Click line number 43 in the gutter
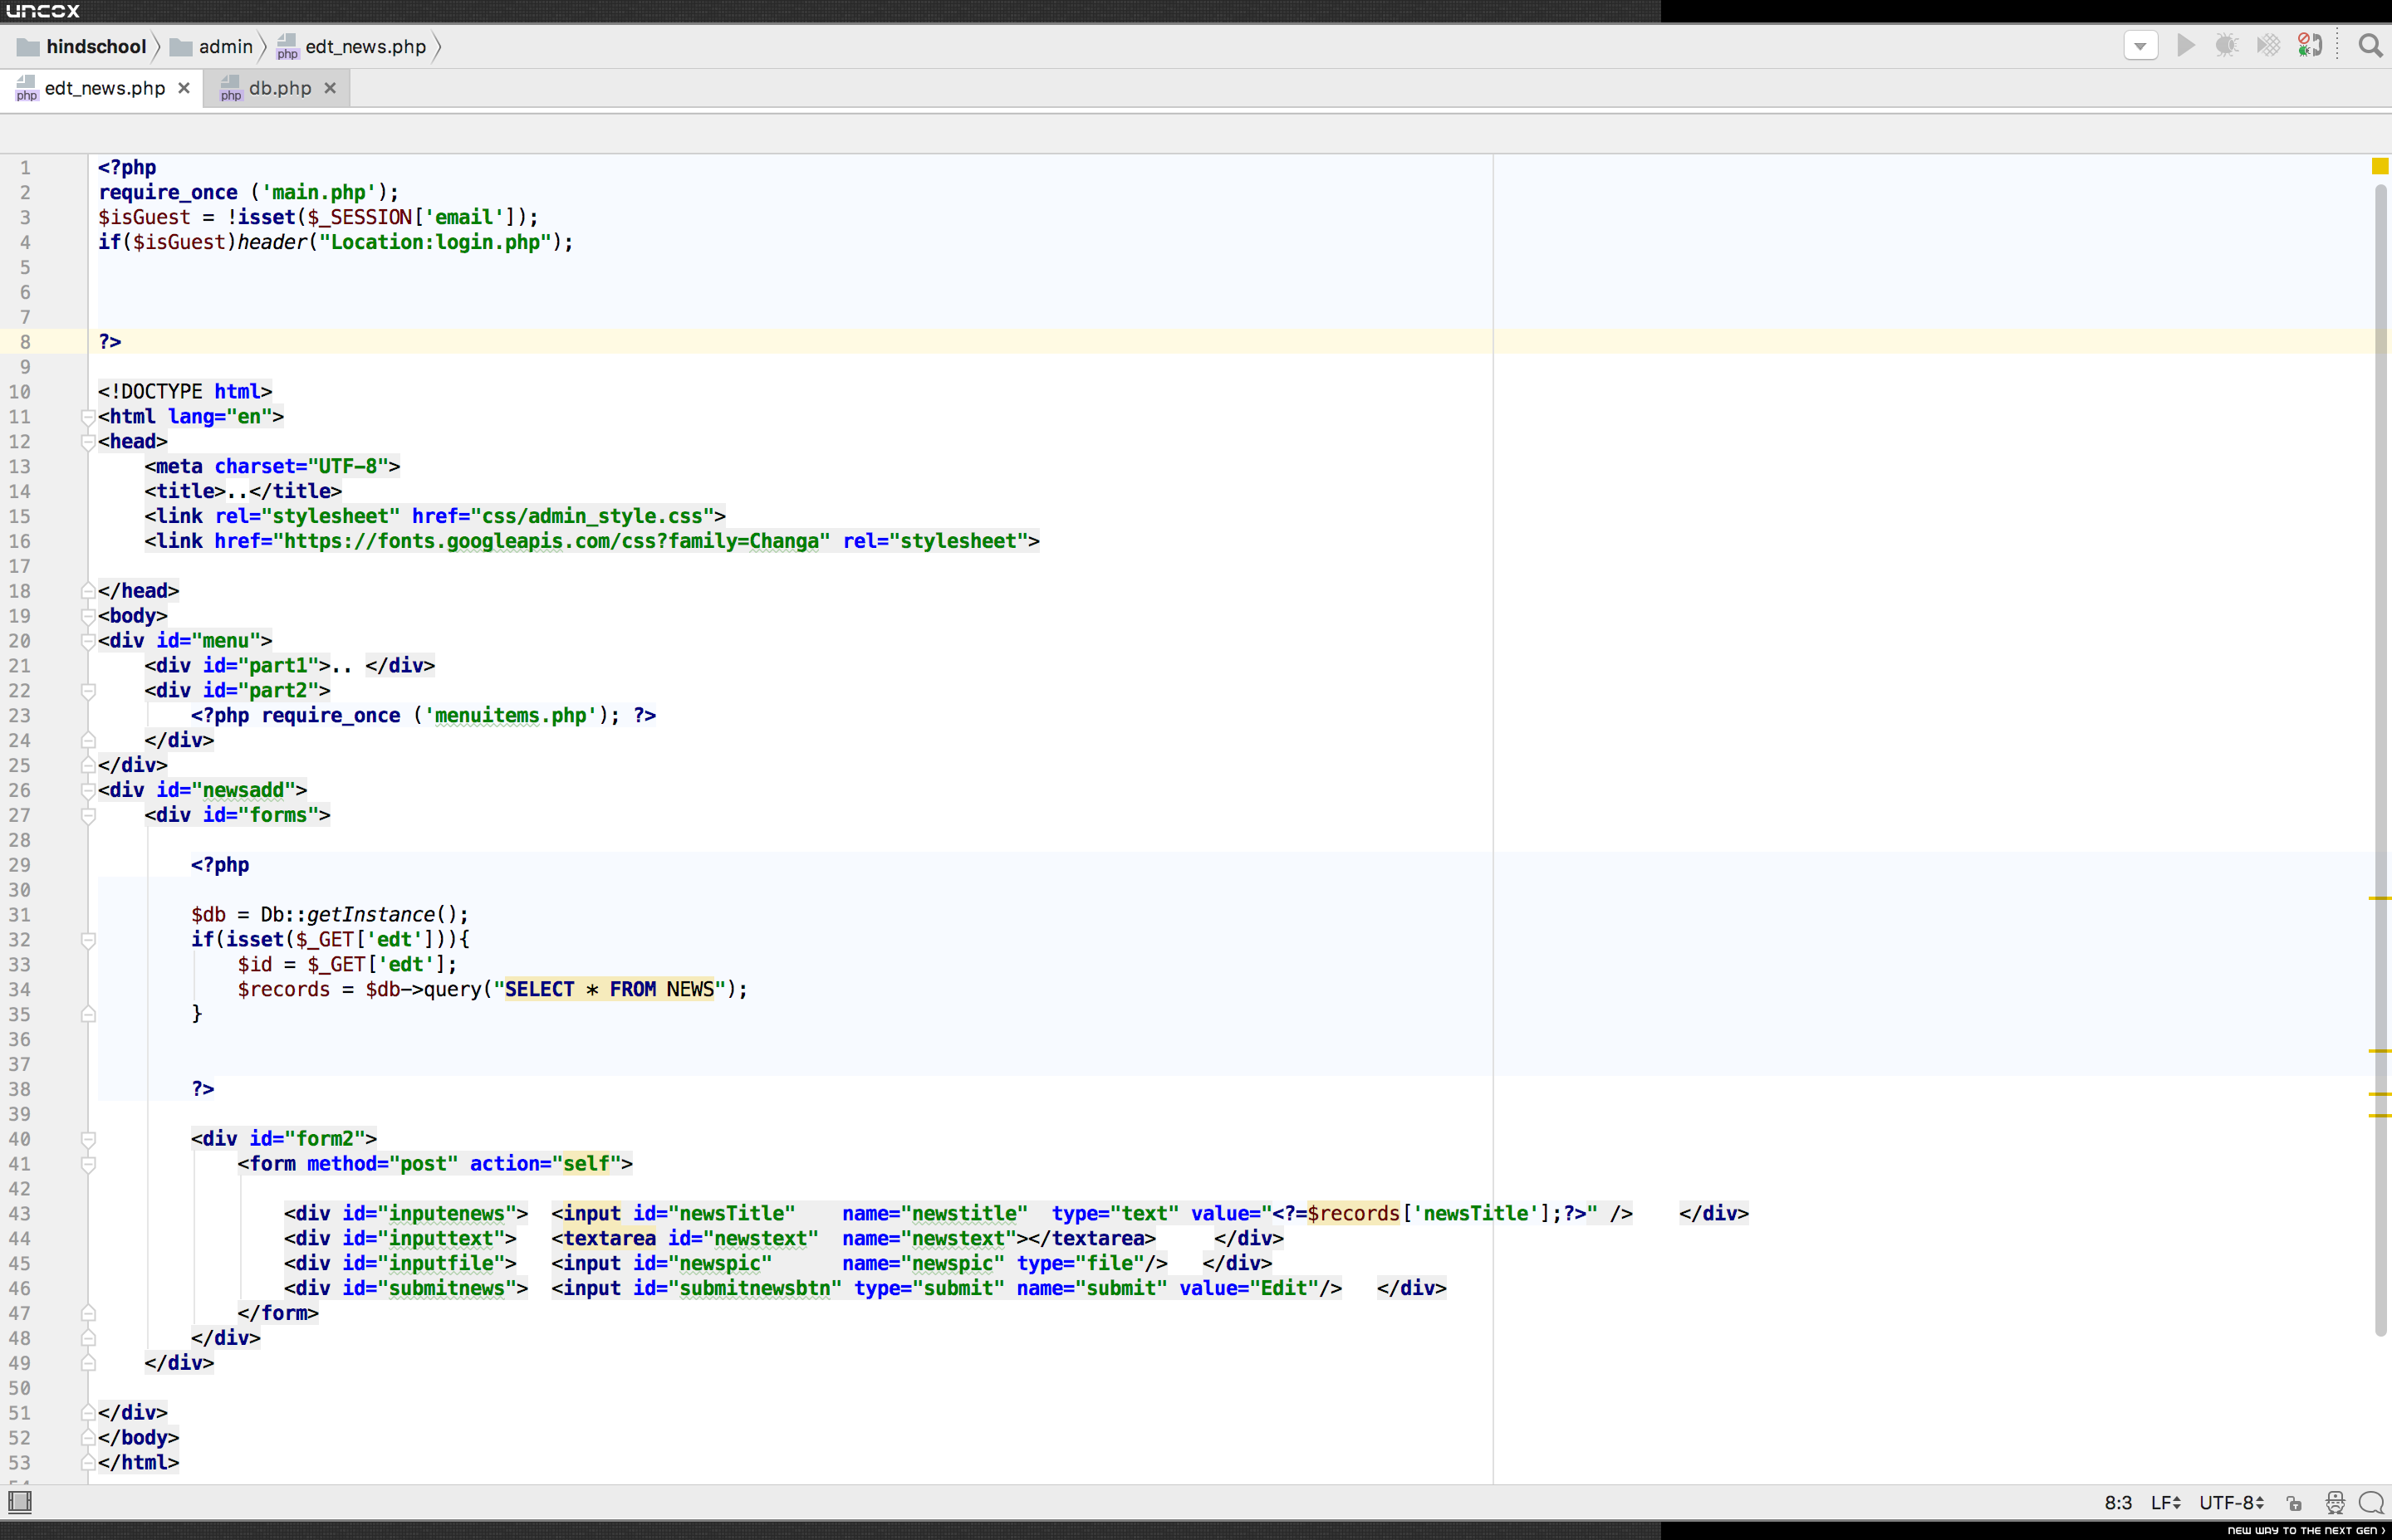 coord(20,1213)
